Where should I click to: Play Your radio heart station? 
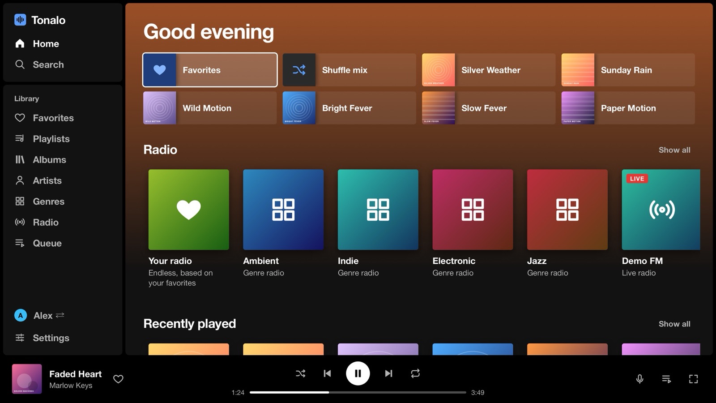189,210
